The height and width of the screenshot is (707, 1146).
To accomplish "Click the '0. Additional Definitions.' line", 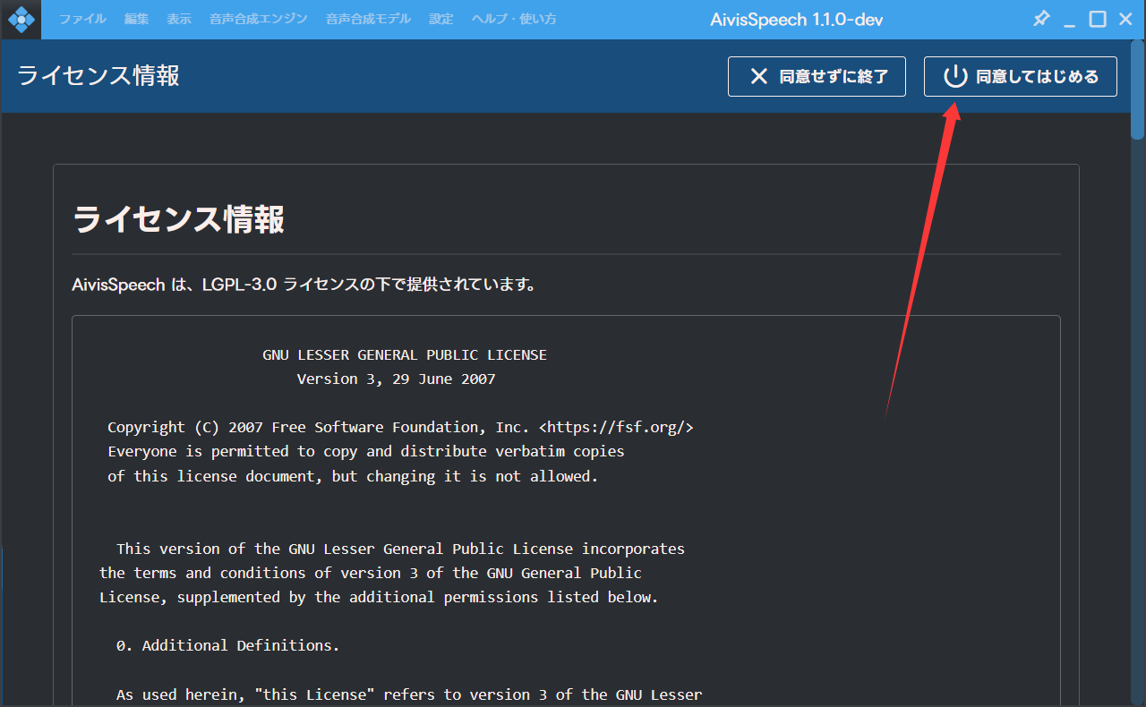I will (x=228, y=645).
